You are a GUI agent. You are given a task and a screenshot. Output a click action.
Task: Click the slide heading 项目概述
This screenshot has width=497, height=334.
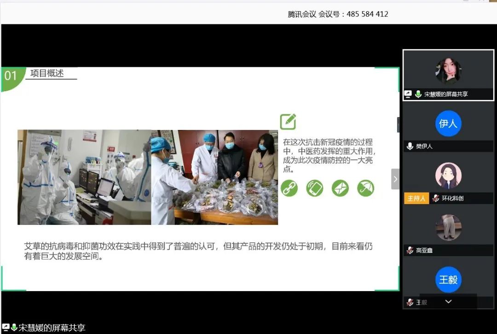47,73
